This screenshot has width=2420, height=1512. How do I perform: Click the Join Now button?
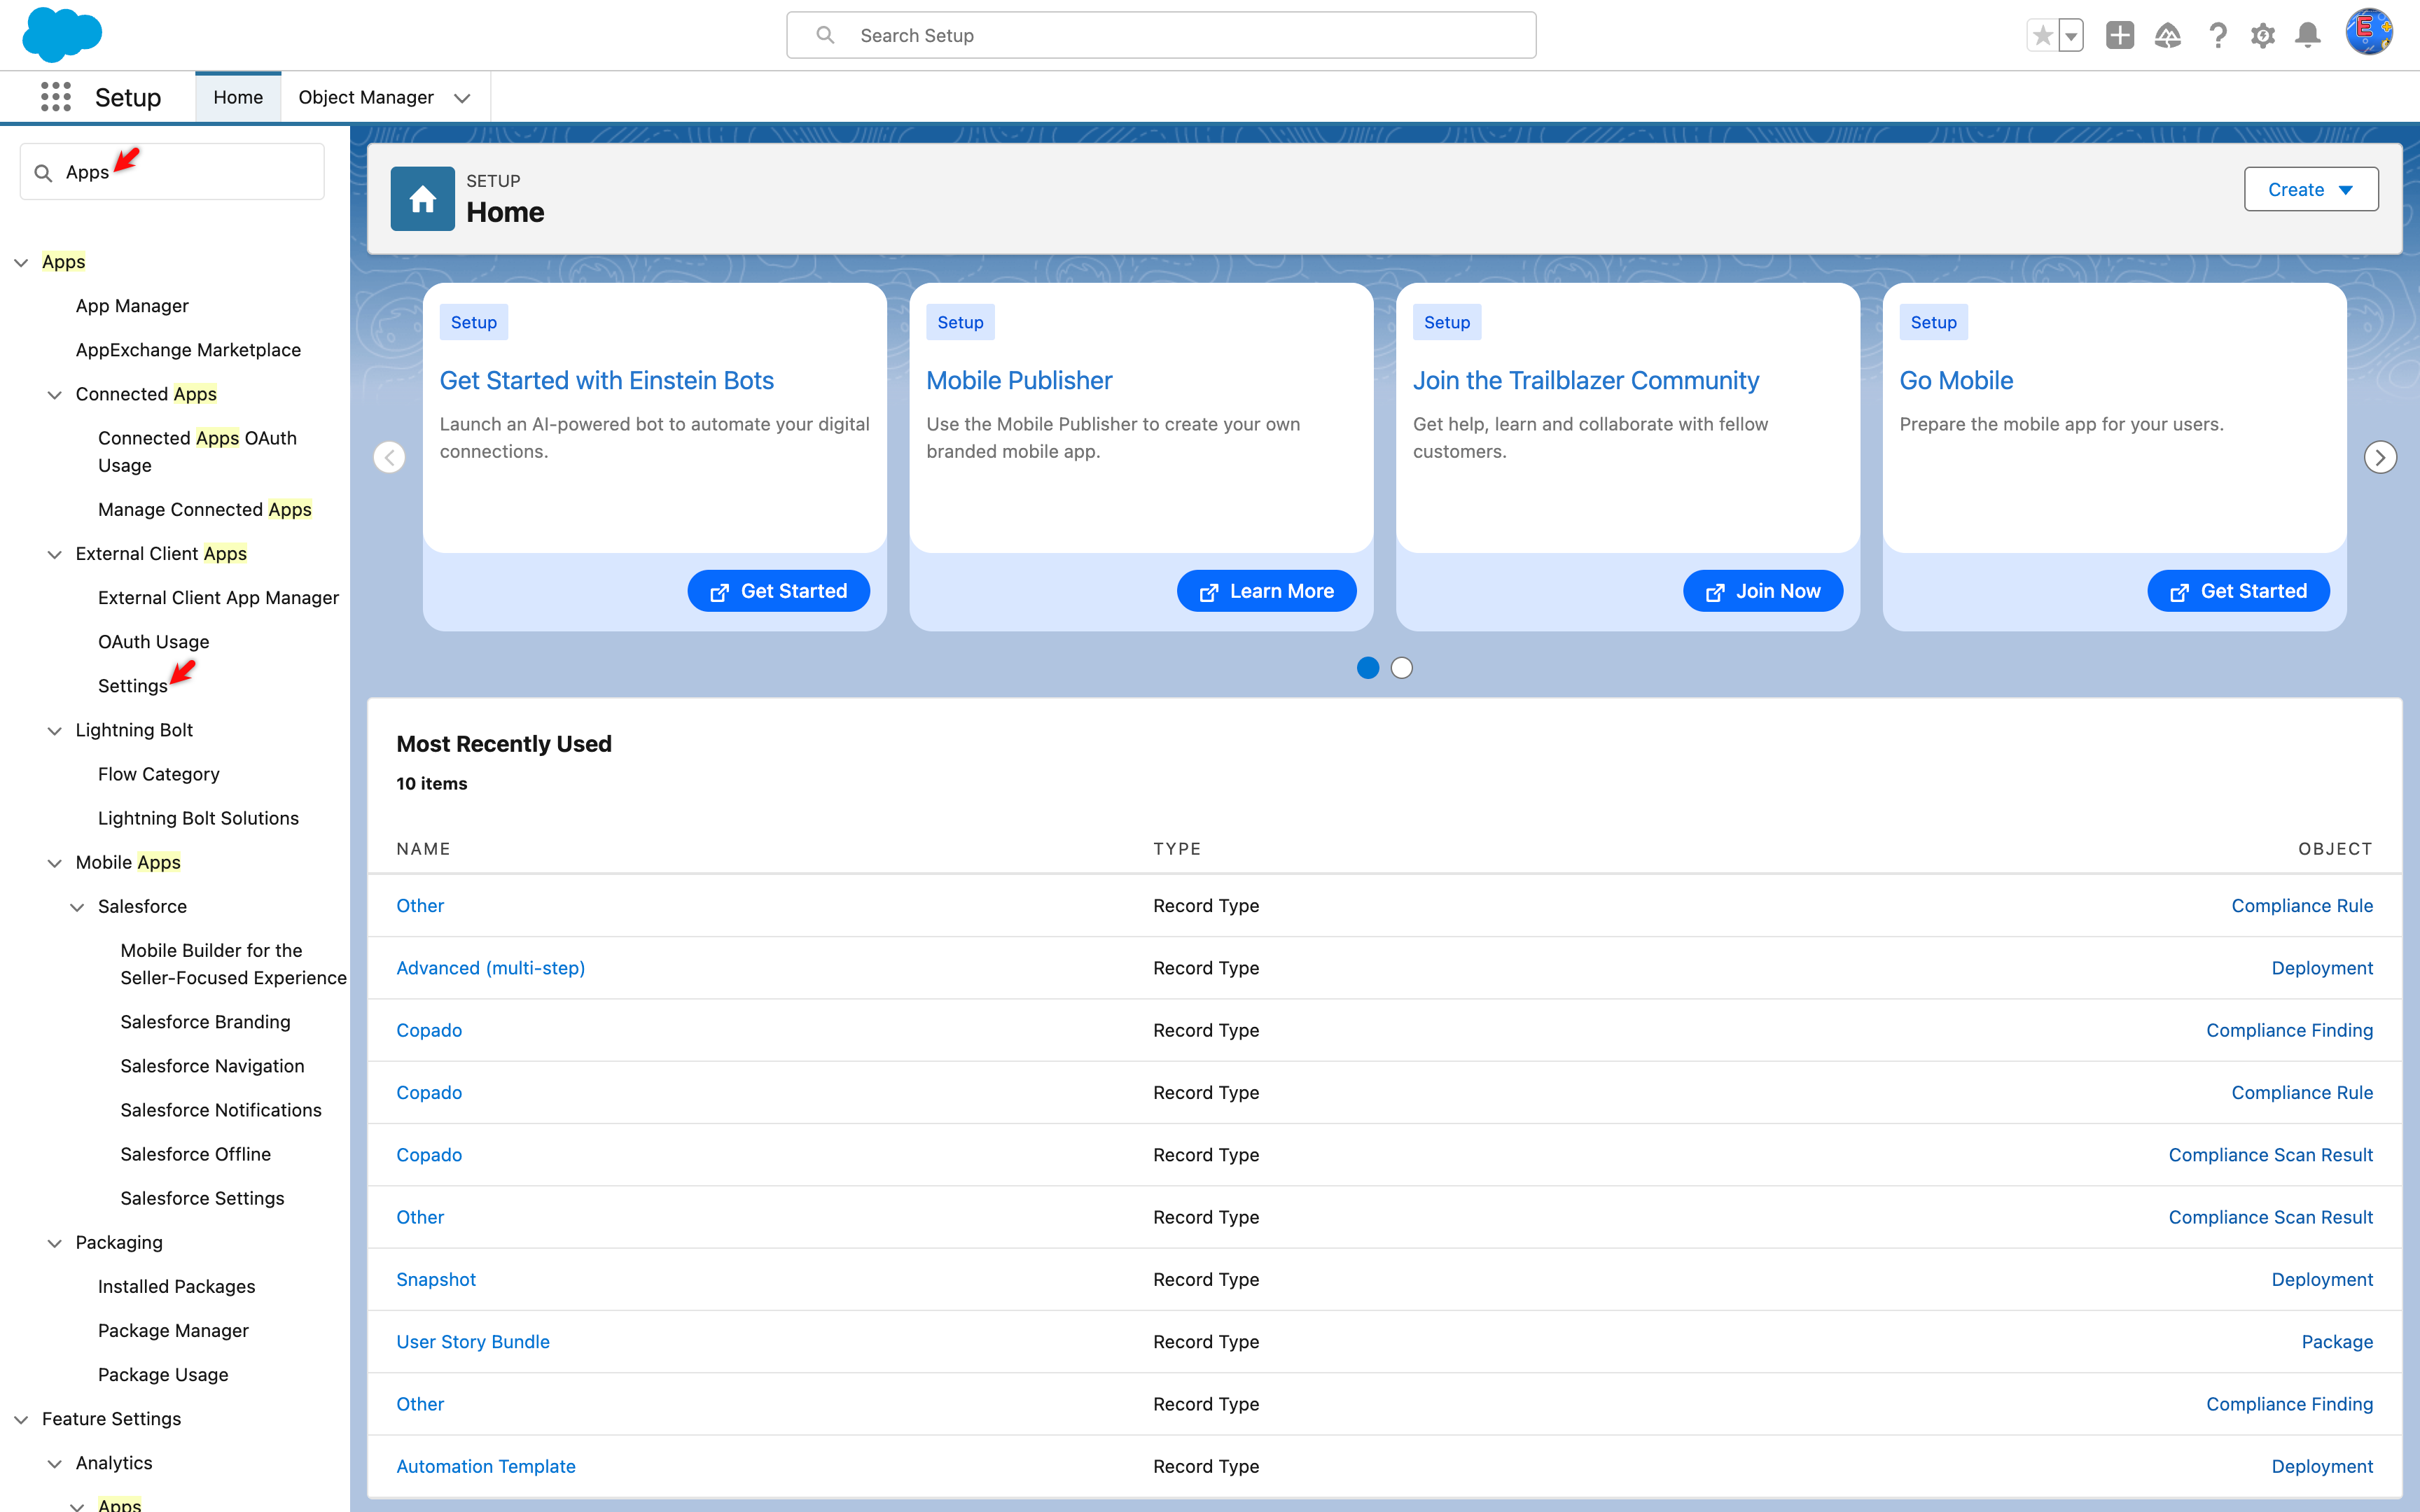point(1762,590)
